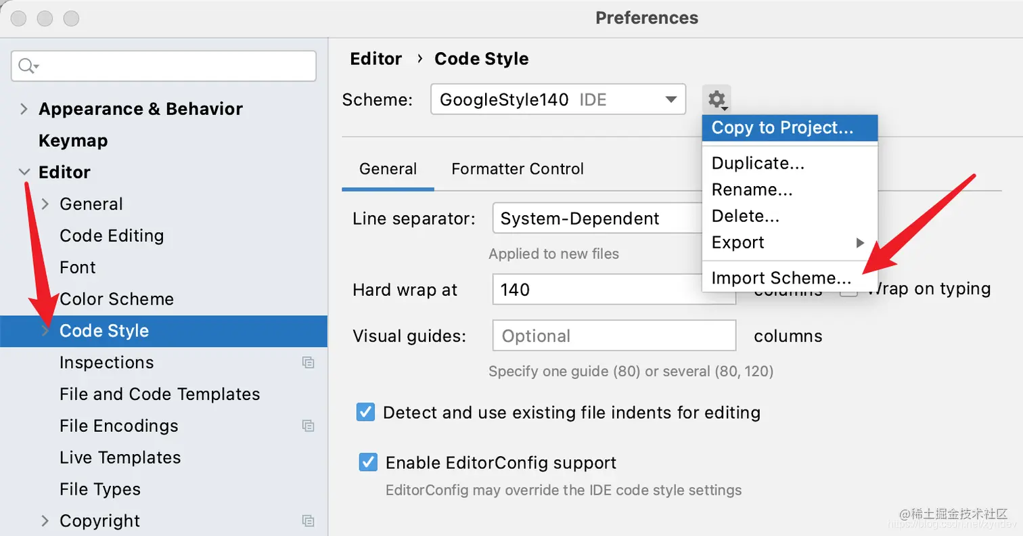Image resolution: width=1023 pixels, height=536 pixels.
Task: Click the gear icon beside the Scheme dropdown
Action: [x=716, y=99]
